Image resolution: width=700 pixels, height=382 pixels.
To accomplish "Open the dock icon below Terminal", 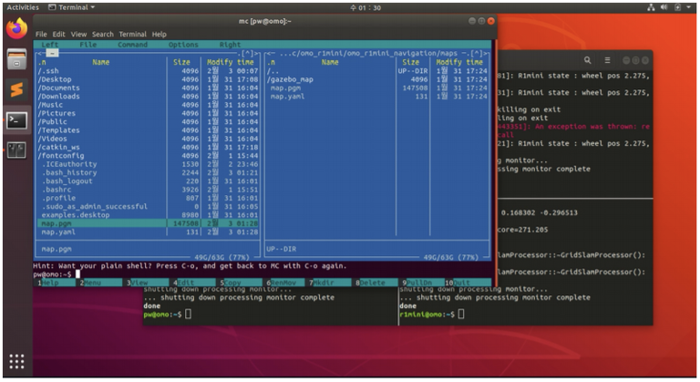I will click(x=16, y=150).
